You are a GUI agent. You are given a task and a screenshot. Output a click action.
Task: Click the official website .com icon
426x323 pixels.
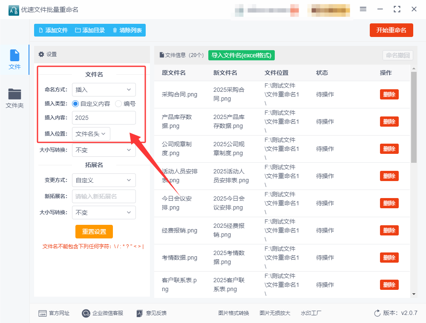point(42,314)
